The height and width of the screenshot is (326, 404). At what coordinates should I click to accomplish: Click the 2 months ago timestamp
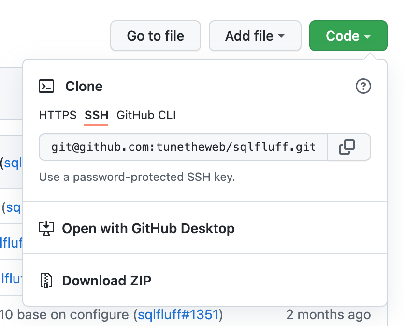tap(329, 314)
